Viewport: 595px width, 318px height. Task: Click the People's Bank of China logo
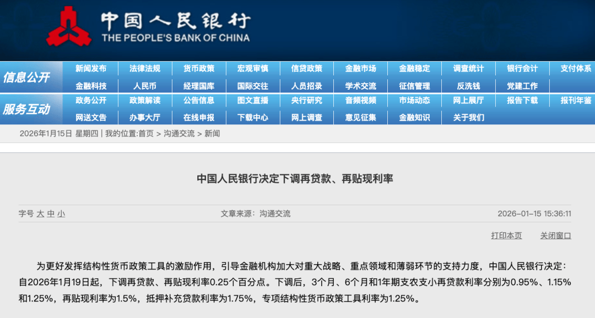point(69,25)
